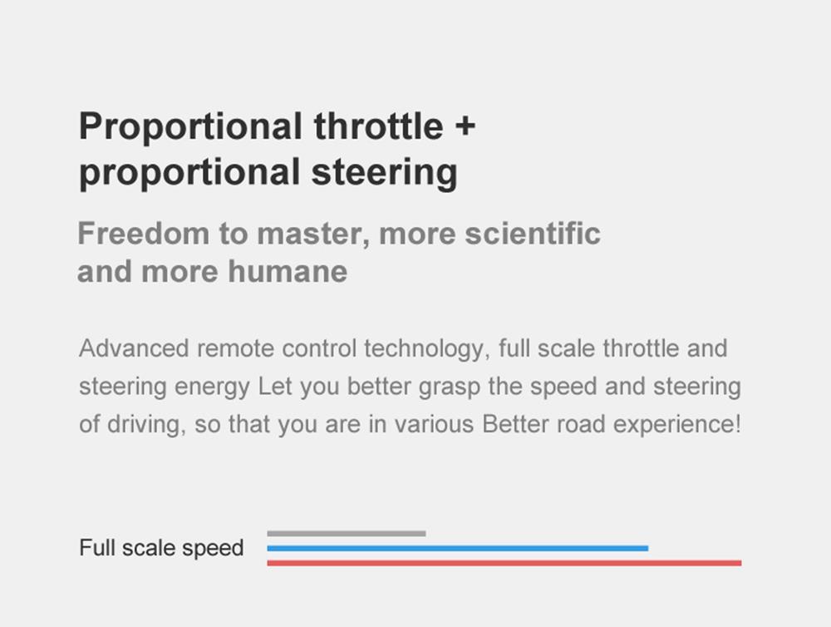Image resolution: width=831 pixels, height=627 pixels.
Task: Click the "and more humane" subtitle line
Action: [213, 272]
